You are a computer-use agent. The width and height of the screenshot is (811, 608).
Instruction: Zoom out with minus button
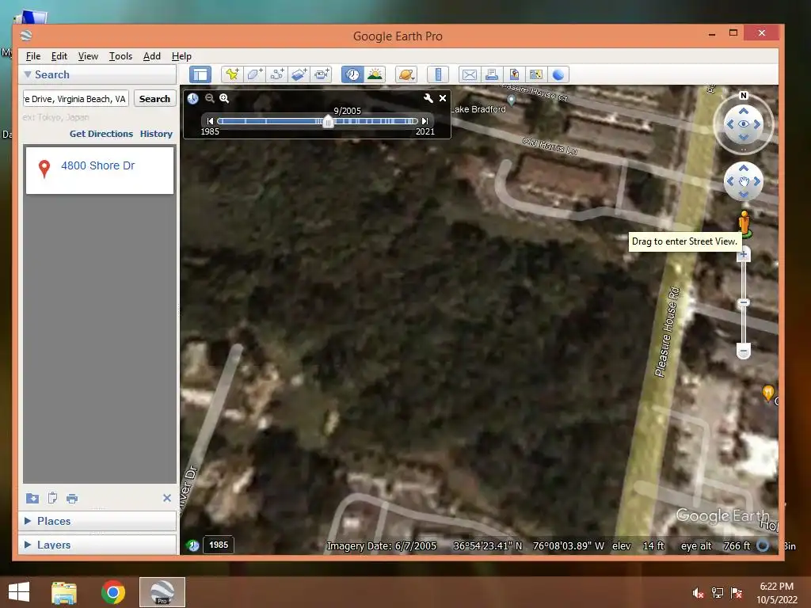point(743,351)
